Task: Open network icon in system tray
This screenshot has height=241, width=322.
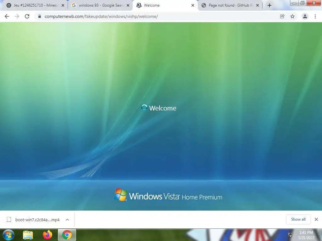Action: point(290,235)
